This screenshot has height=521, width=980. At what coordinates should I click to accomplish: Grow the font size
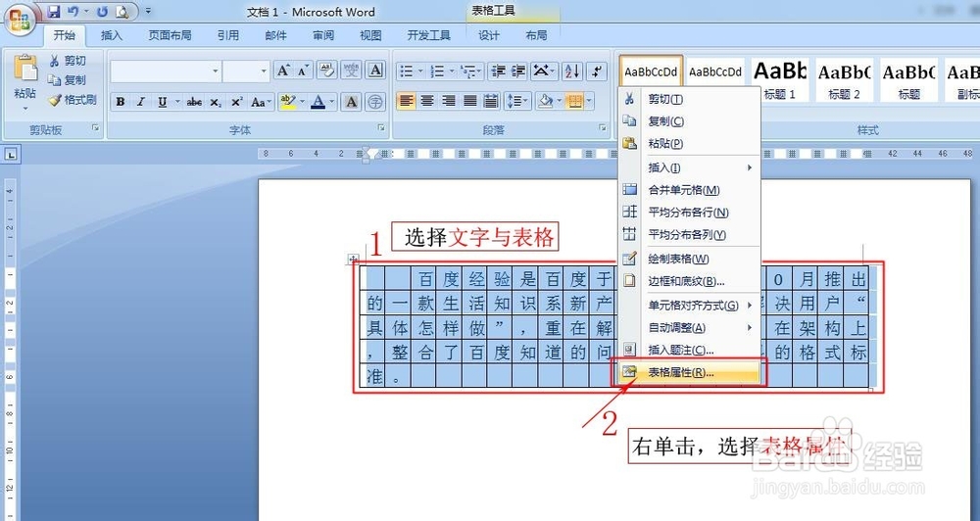tap(283, 71)
